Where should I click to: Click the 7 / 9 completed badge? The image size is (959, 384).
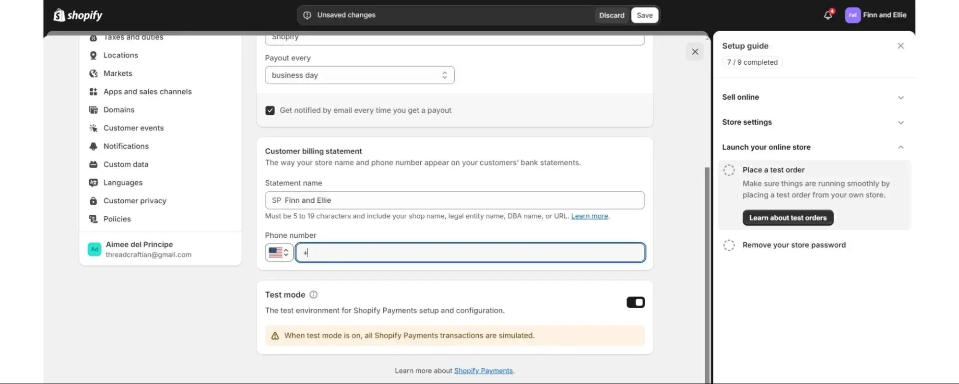pos(752,62)
